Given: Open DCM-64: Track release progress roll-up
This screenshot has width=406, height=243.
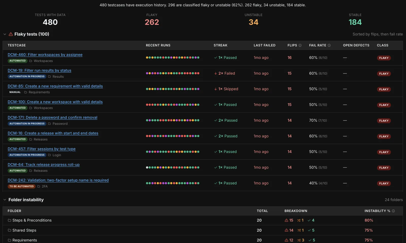Looking at the screenshot, I should click(43, 165).
